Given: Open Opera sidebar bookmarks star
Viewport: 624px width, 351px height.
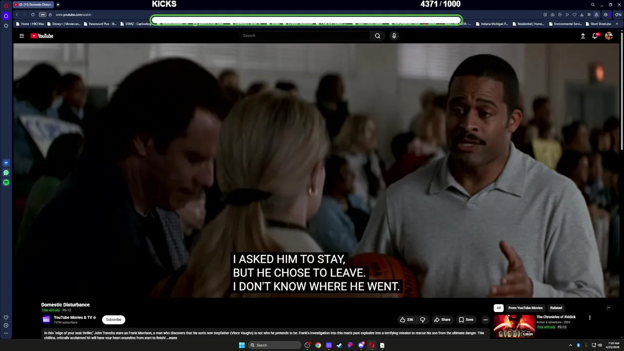Looking at the screenshot, I should 6,25.
